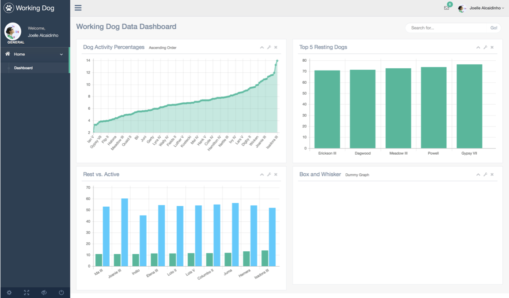Click the Working Dog Data Dashboard heading

pyautogui.click(x=126, y=26)
